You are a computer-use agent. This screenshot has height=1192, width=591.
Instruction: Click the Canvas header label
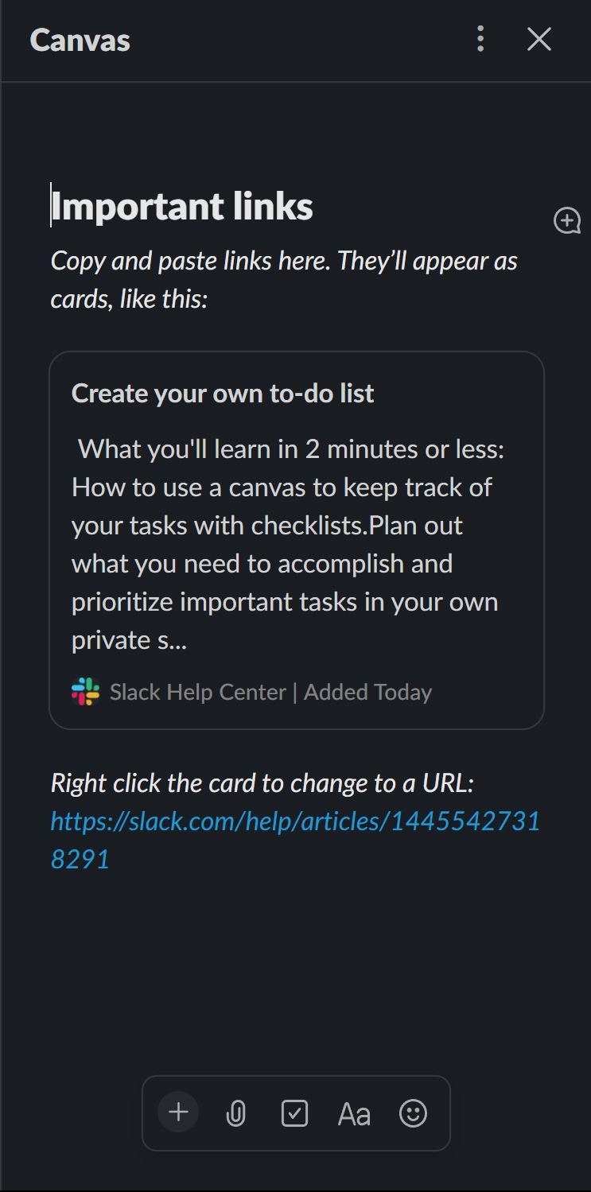coord(79,39)
